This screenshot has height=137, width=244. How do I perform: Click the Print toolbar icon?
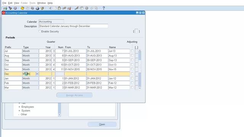pos(37,8)
